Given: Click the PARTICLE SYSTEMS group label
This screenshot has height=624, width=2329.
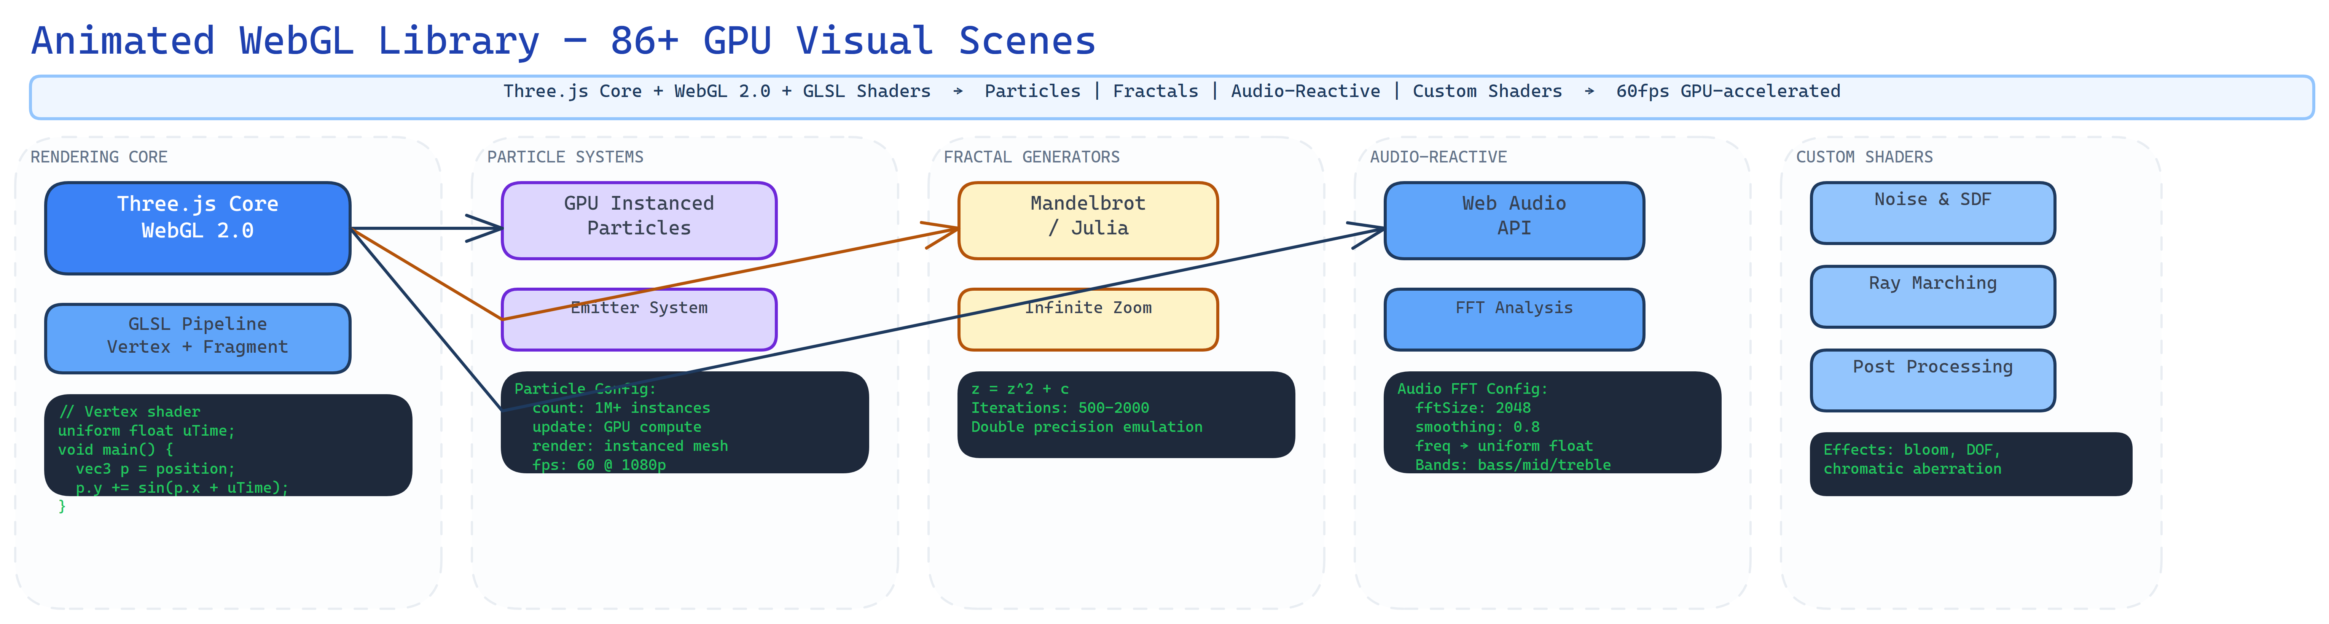Looking at the screenshot, I should tap(565, 158).
